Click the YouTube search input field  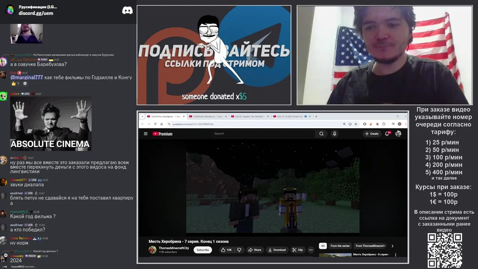[263, 134]
